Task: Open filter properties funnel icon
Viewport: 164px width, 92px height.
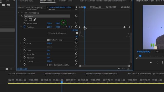Action: click(x=119, y=69)
